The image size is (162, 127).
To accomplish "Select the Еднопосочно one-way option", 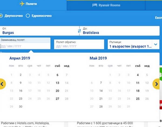I will pyautogui.click(x=39, y=16).
